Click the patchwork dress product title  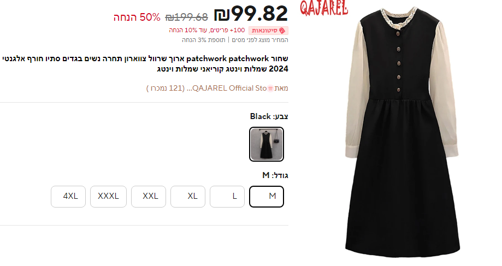145,64
